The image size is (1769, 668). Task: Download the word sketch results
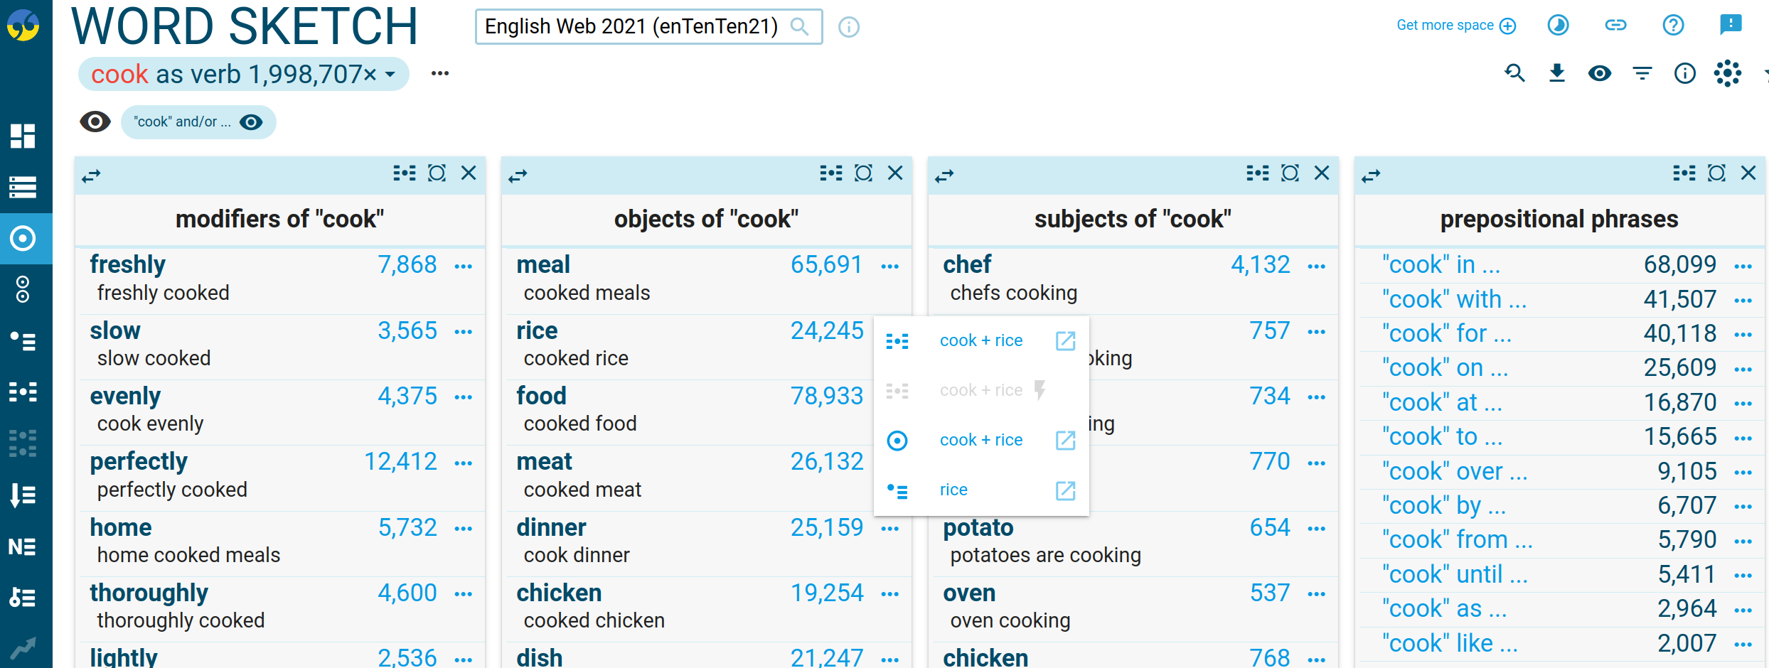click(x=1557, y=73)
